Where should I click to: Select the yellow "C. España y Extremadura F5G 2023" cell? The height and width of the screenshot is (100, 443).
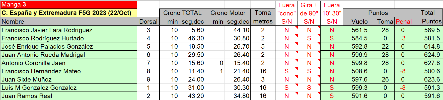tap(69, 13)
